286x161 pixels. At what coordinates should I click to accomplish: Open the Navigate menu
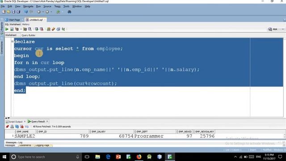point(28,6)
